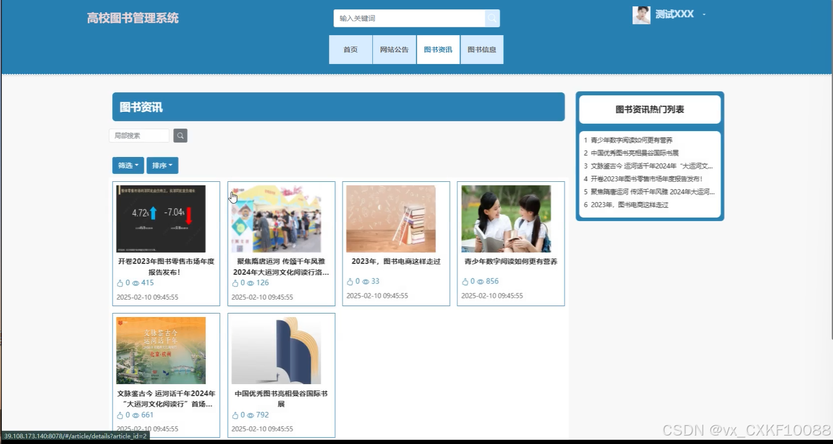Like the 青少年数字阅读如何更有营养 card
The image size is (833, 444).
(x=465, y=282)
